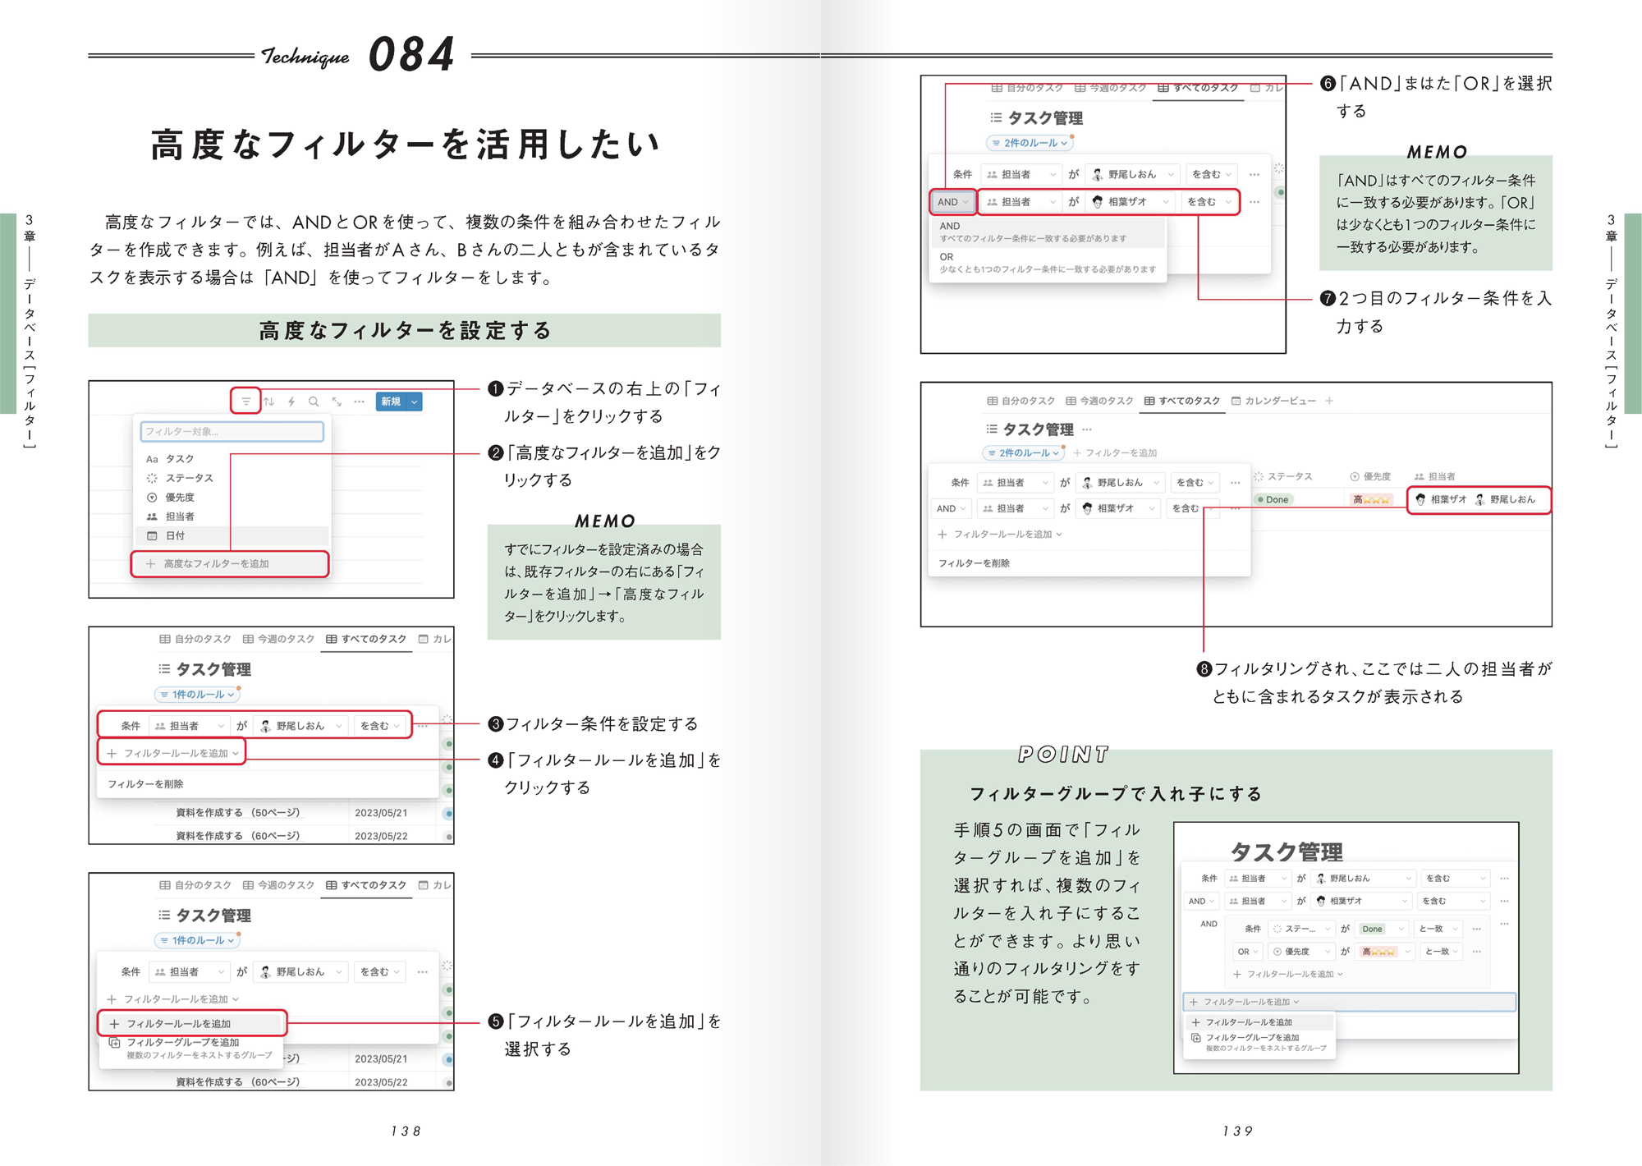Click ＋ フィルターを追加 beside 2件のルール
The width and height of the screenshot is (1642, 1166).
(x=1115, y=452)
